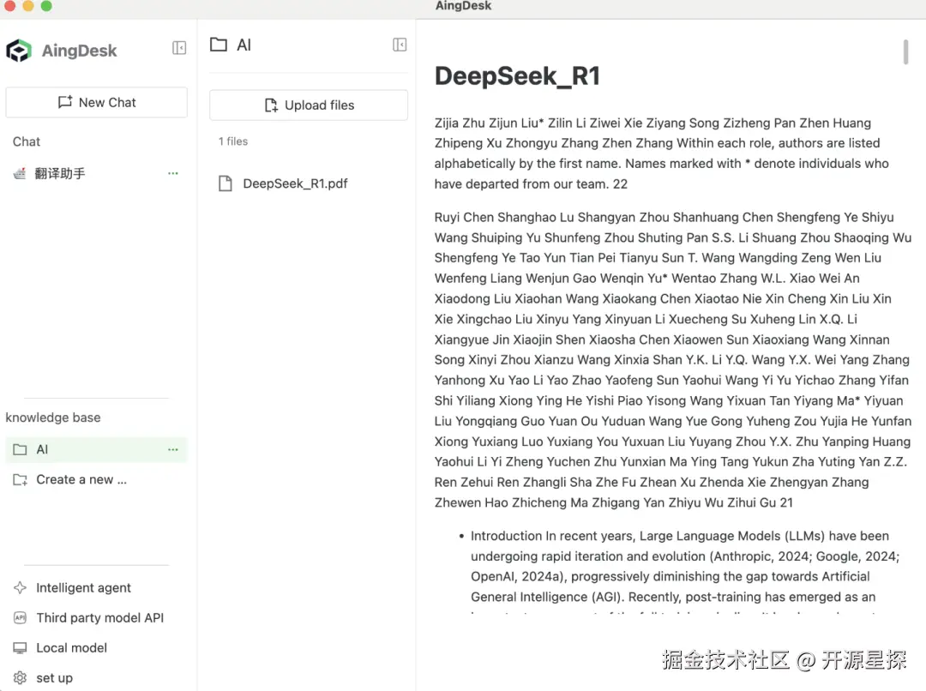Viewport: 926px width, 691px height.
Task: Open Third party model API settings
Action: coord(99,618)
